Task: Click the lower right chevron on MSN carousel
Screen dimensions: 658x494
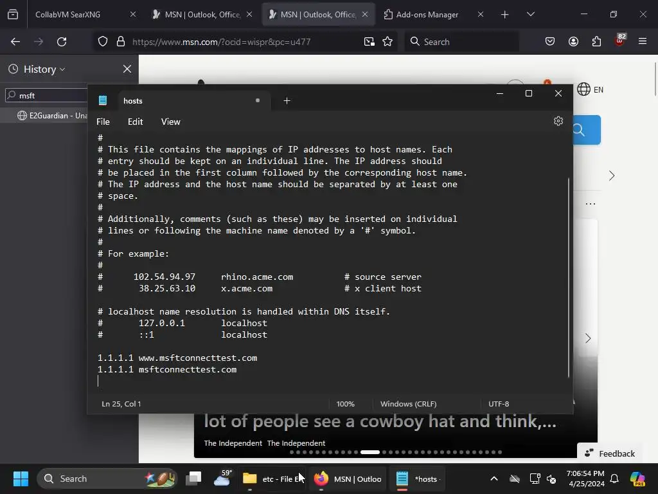Action: pos(588,338)
